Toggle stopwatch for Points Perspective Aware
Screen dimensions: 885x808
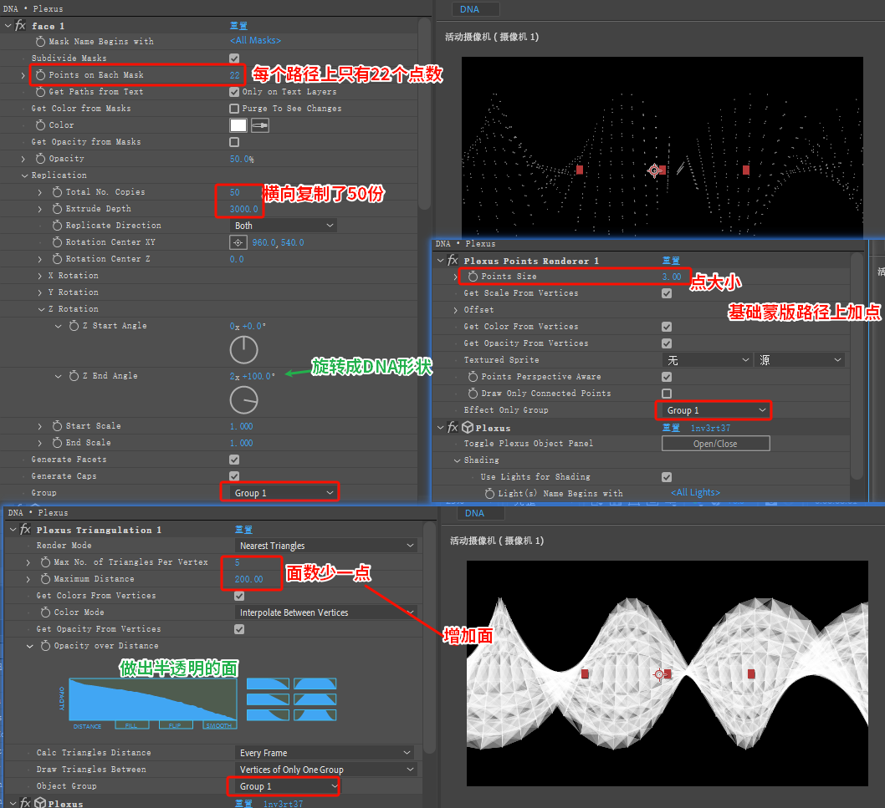[473, 377]
